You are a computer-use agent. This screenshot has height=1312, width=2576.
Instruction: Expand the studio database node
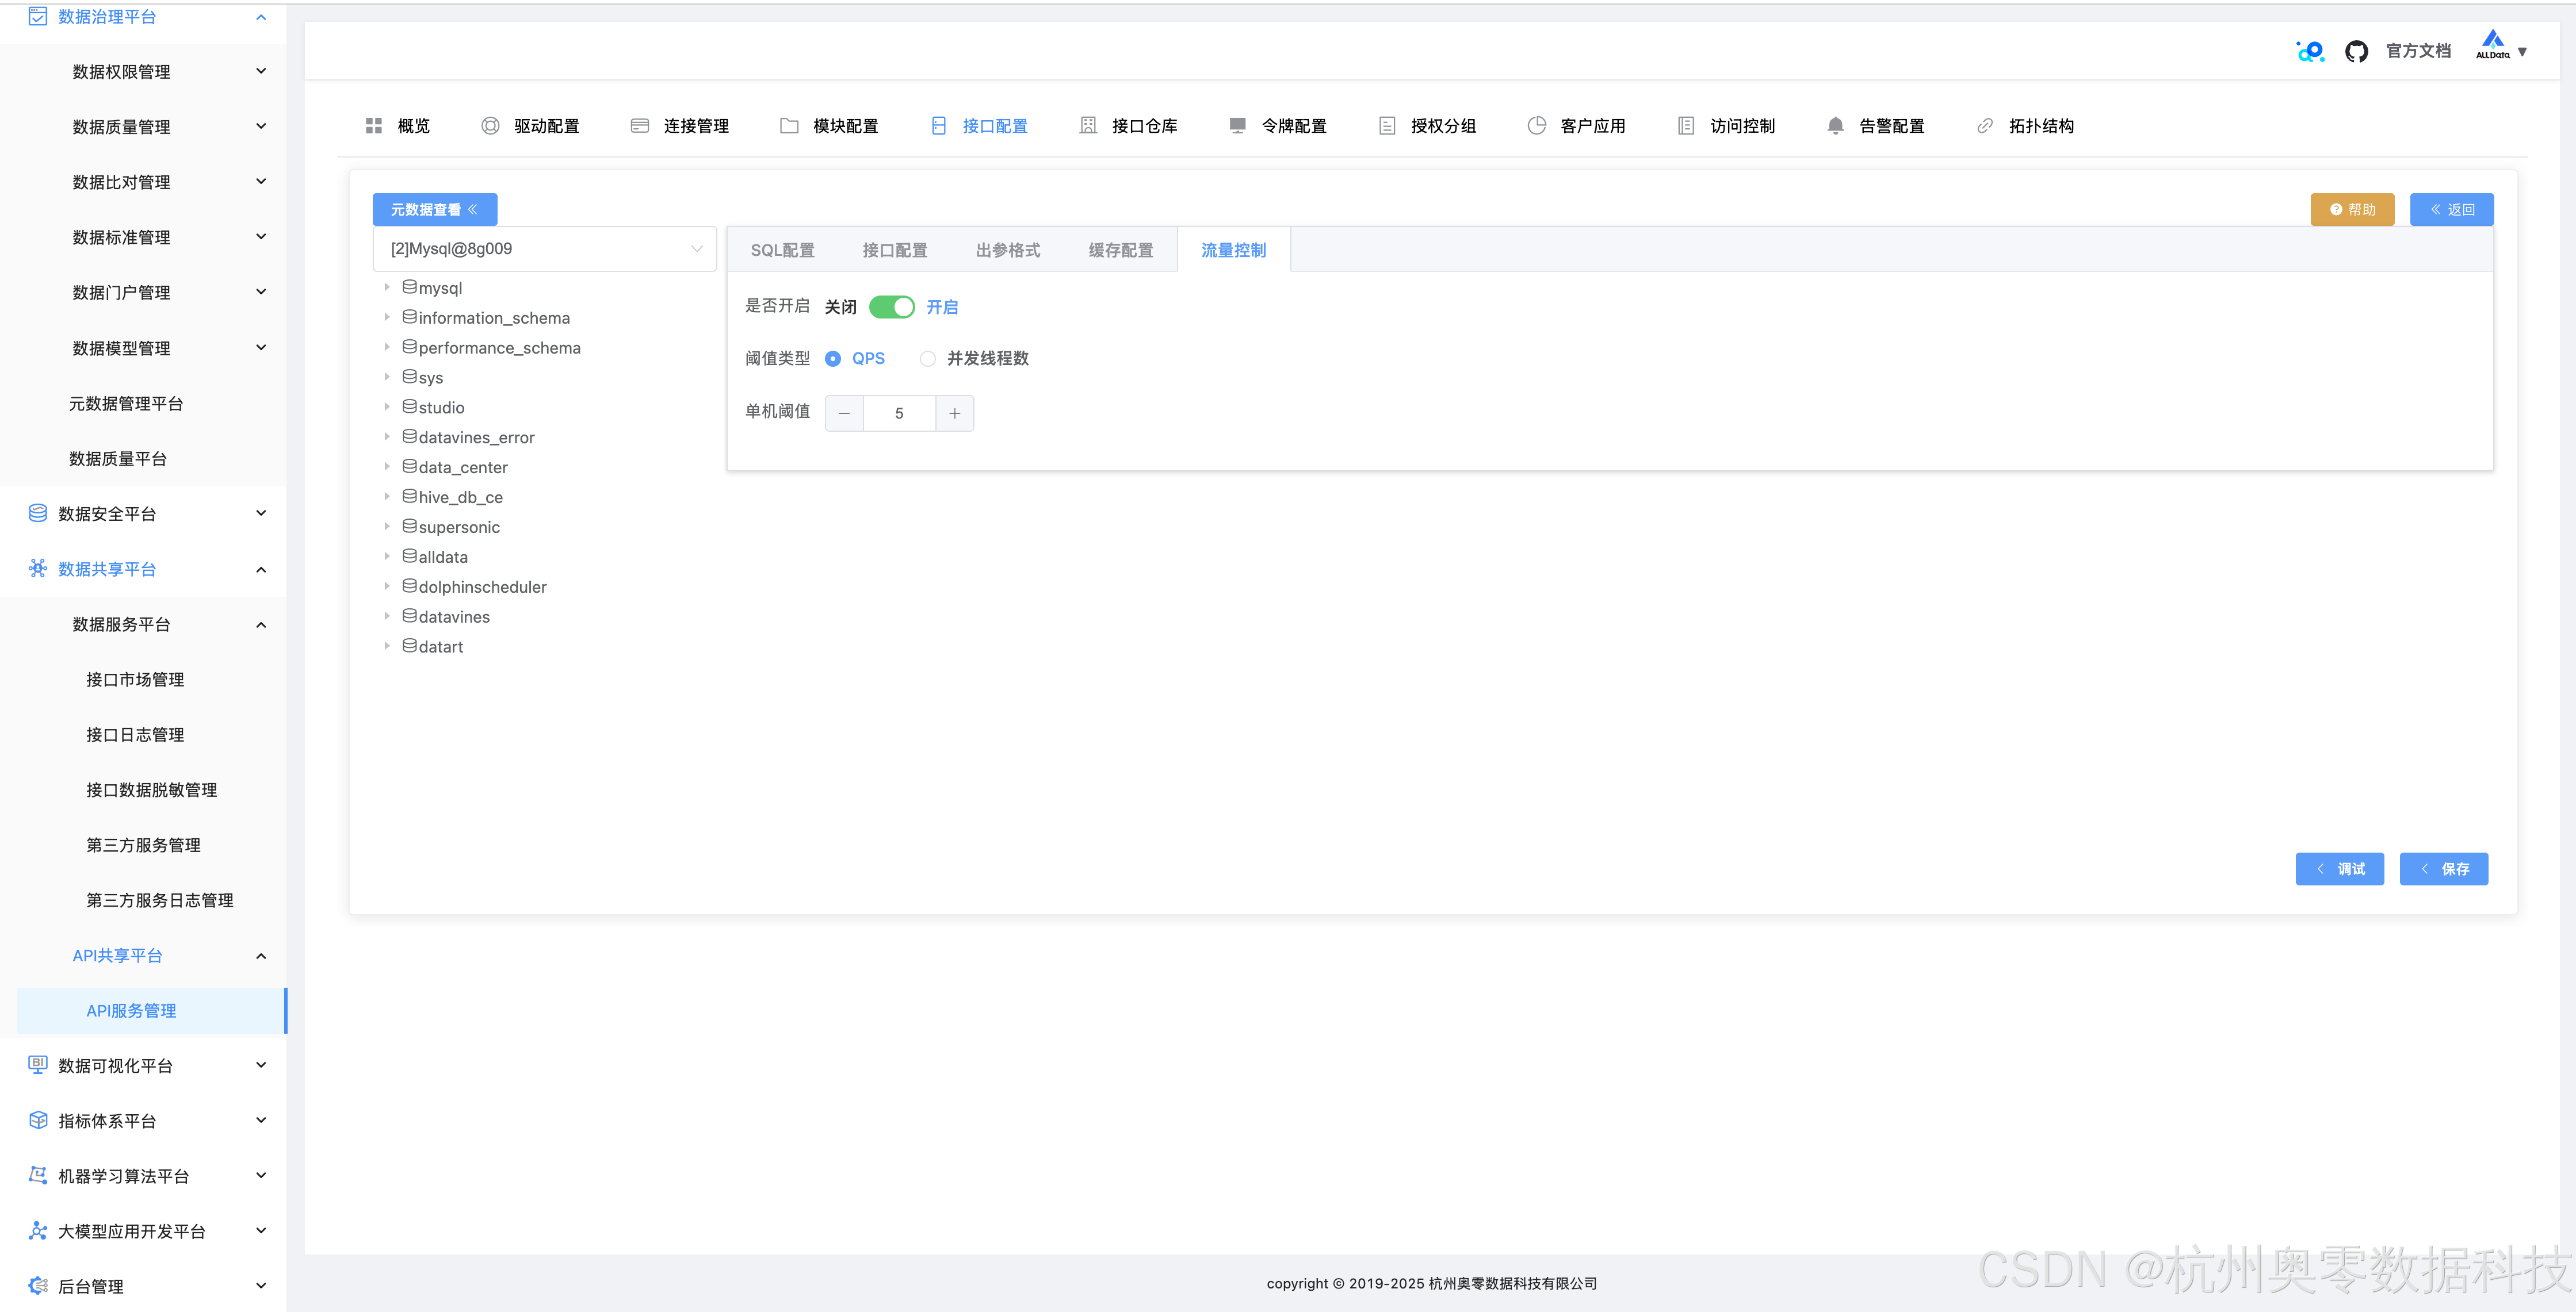click(x=387, y=406)
